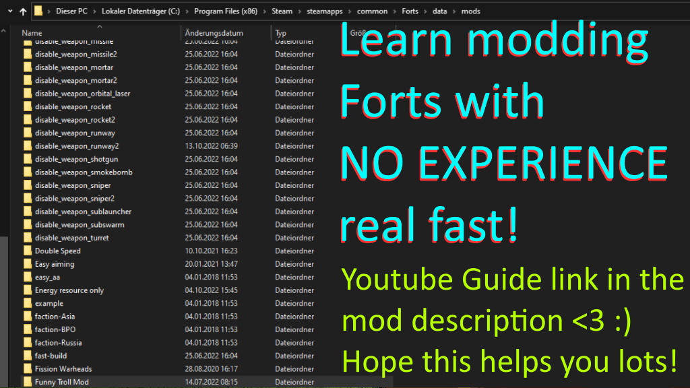Click folder icon of faction-BPO
Viewport: 690px width, 388px height.
point(27,329)
